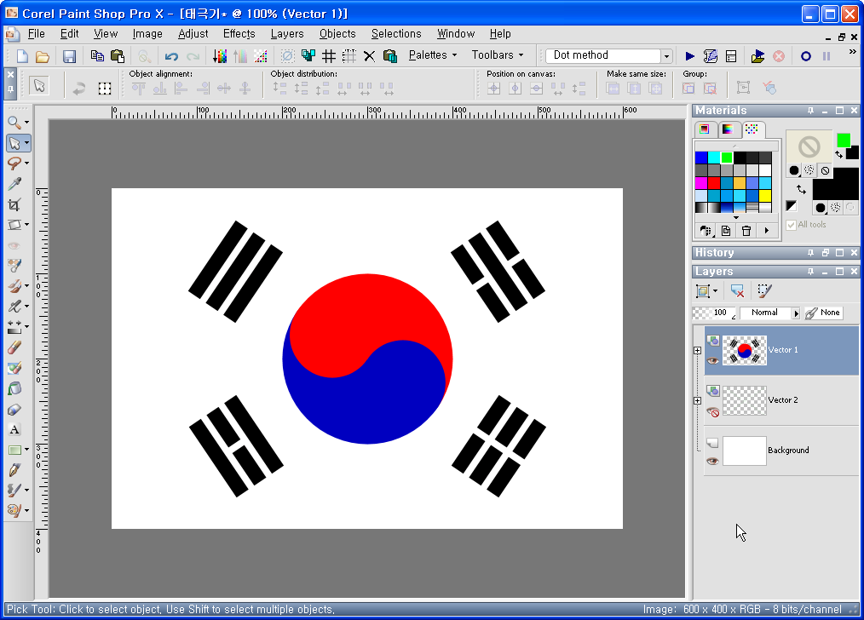Uncheck the All tools checkbox

(791, 225)
